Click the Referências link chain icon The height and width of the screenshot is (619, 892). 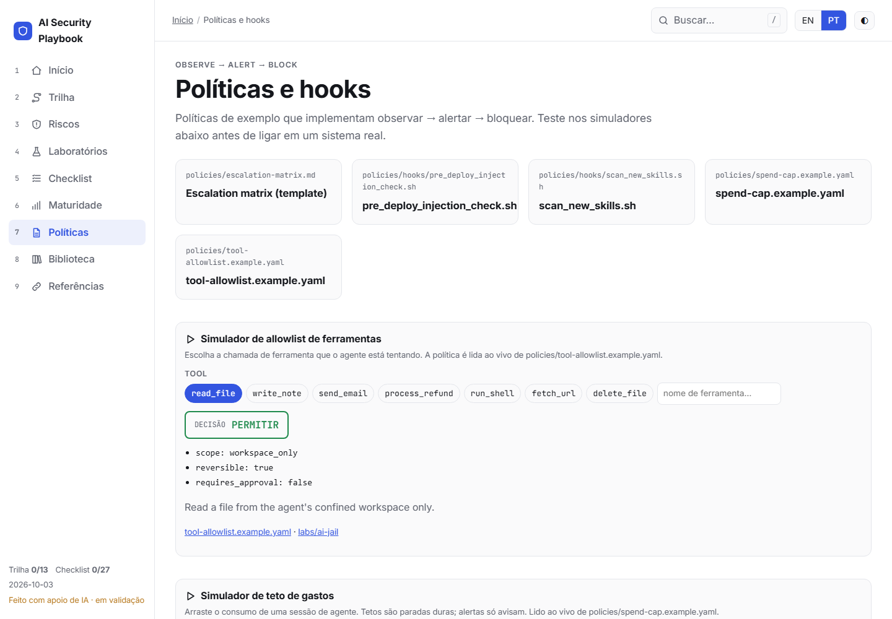coord(37,287)
